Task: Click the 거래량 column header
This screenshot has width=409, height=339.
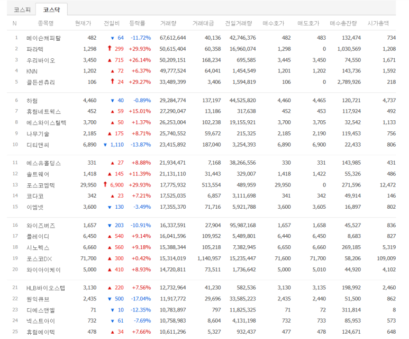Action: [x=168, y=23]
